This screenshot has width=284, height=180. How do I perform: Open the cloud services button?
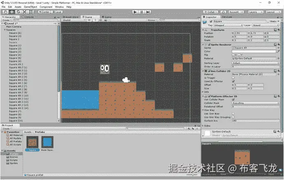(223, 12)
